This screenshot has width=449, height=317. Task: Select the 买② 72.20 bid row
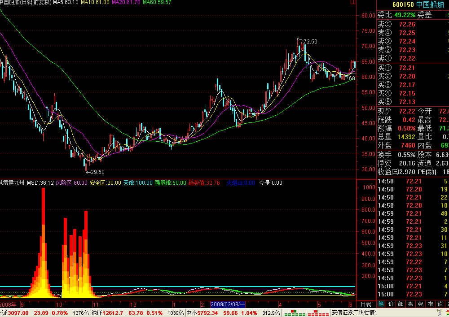coord(413,76)
